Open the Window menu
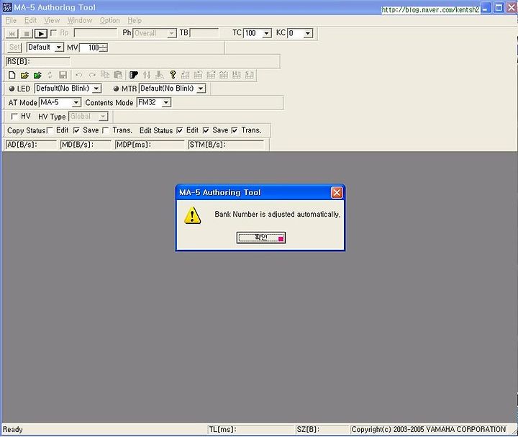This screenshot has height=437, width=518. click(80, 20)
